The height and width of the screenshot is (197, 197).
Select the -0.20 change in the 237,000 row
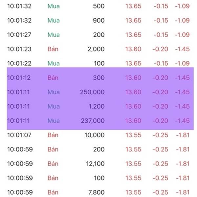coord(161,121)
